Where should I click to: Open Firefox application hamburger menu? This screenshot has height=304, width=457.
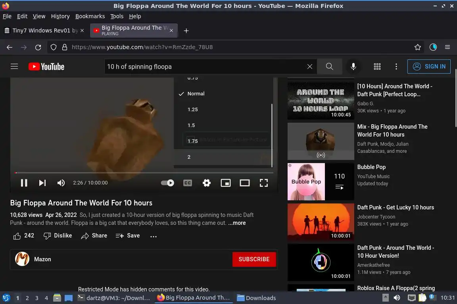(447, 47)
